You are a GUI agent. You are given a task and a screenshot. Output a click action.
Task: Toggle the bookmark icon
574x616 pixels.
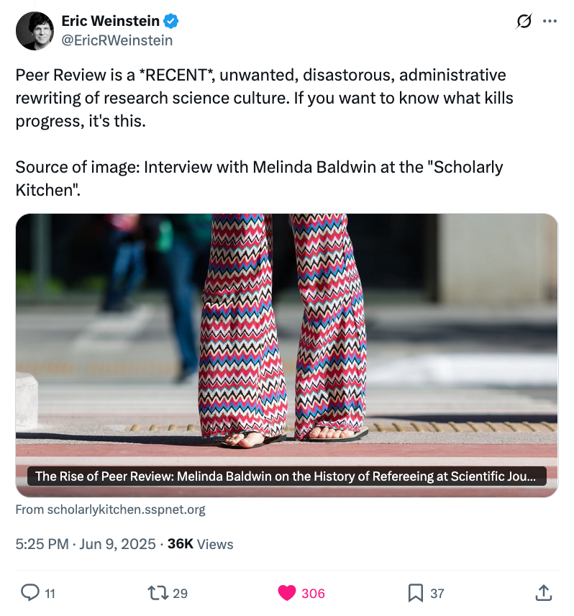click(x=415, y=593)
